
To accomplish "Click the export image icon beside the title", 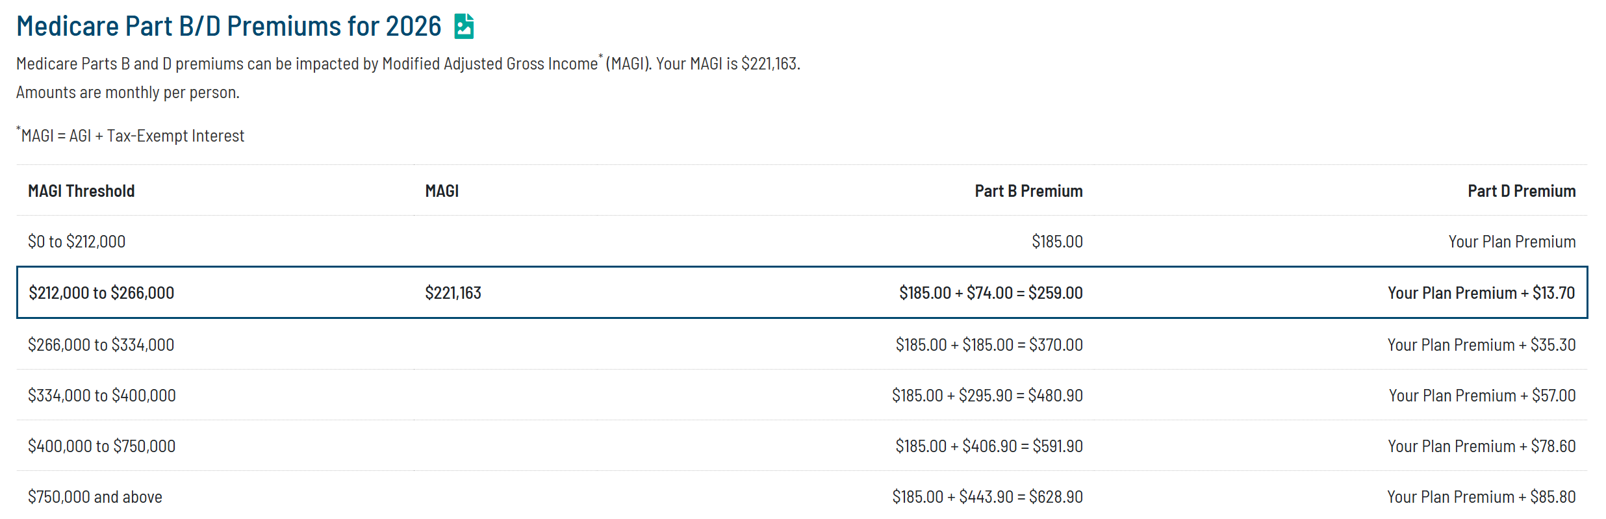I will pos(464,27).
